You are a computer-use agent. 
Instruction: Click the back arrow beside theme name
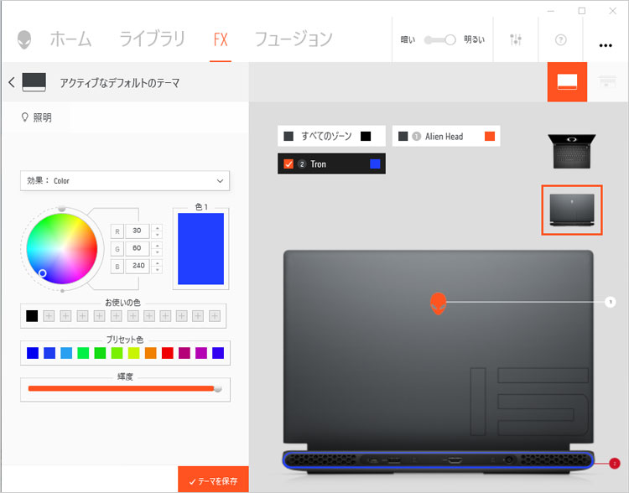point(12,82)
